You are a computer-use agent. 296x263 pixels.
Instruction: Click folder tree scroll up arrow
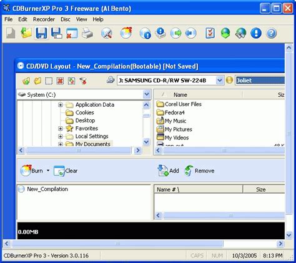click(147, 105)
